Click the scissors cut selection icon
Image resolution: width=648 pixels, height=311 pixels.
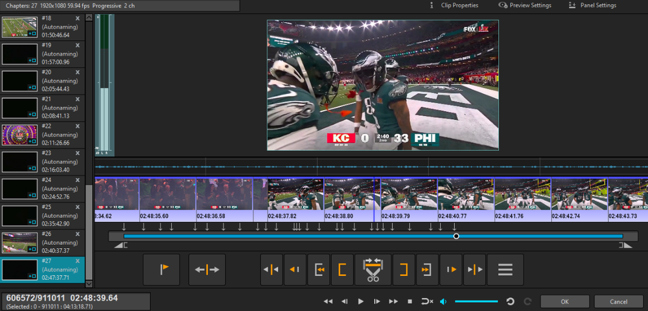click(x=373, y=270)
